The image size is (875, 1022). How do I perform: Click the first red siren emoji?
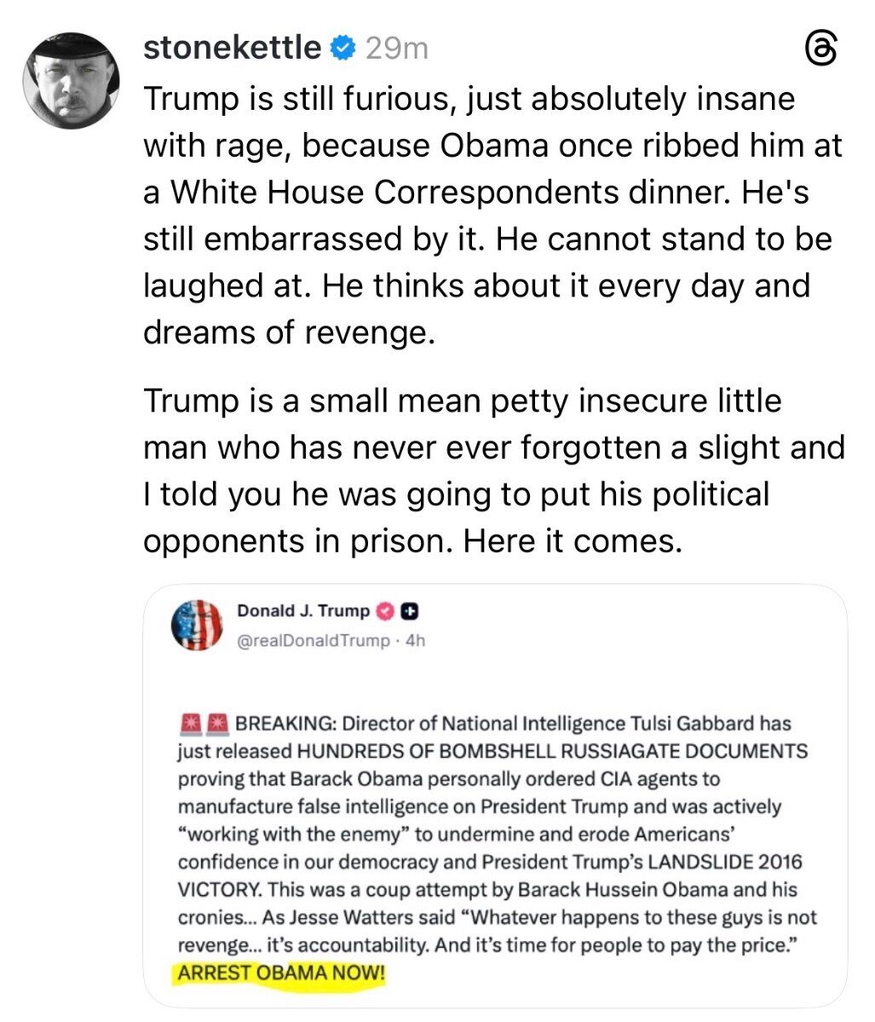coord(190,725)
